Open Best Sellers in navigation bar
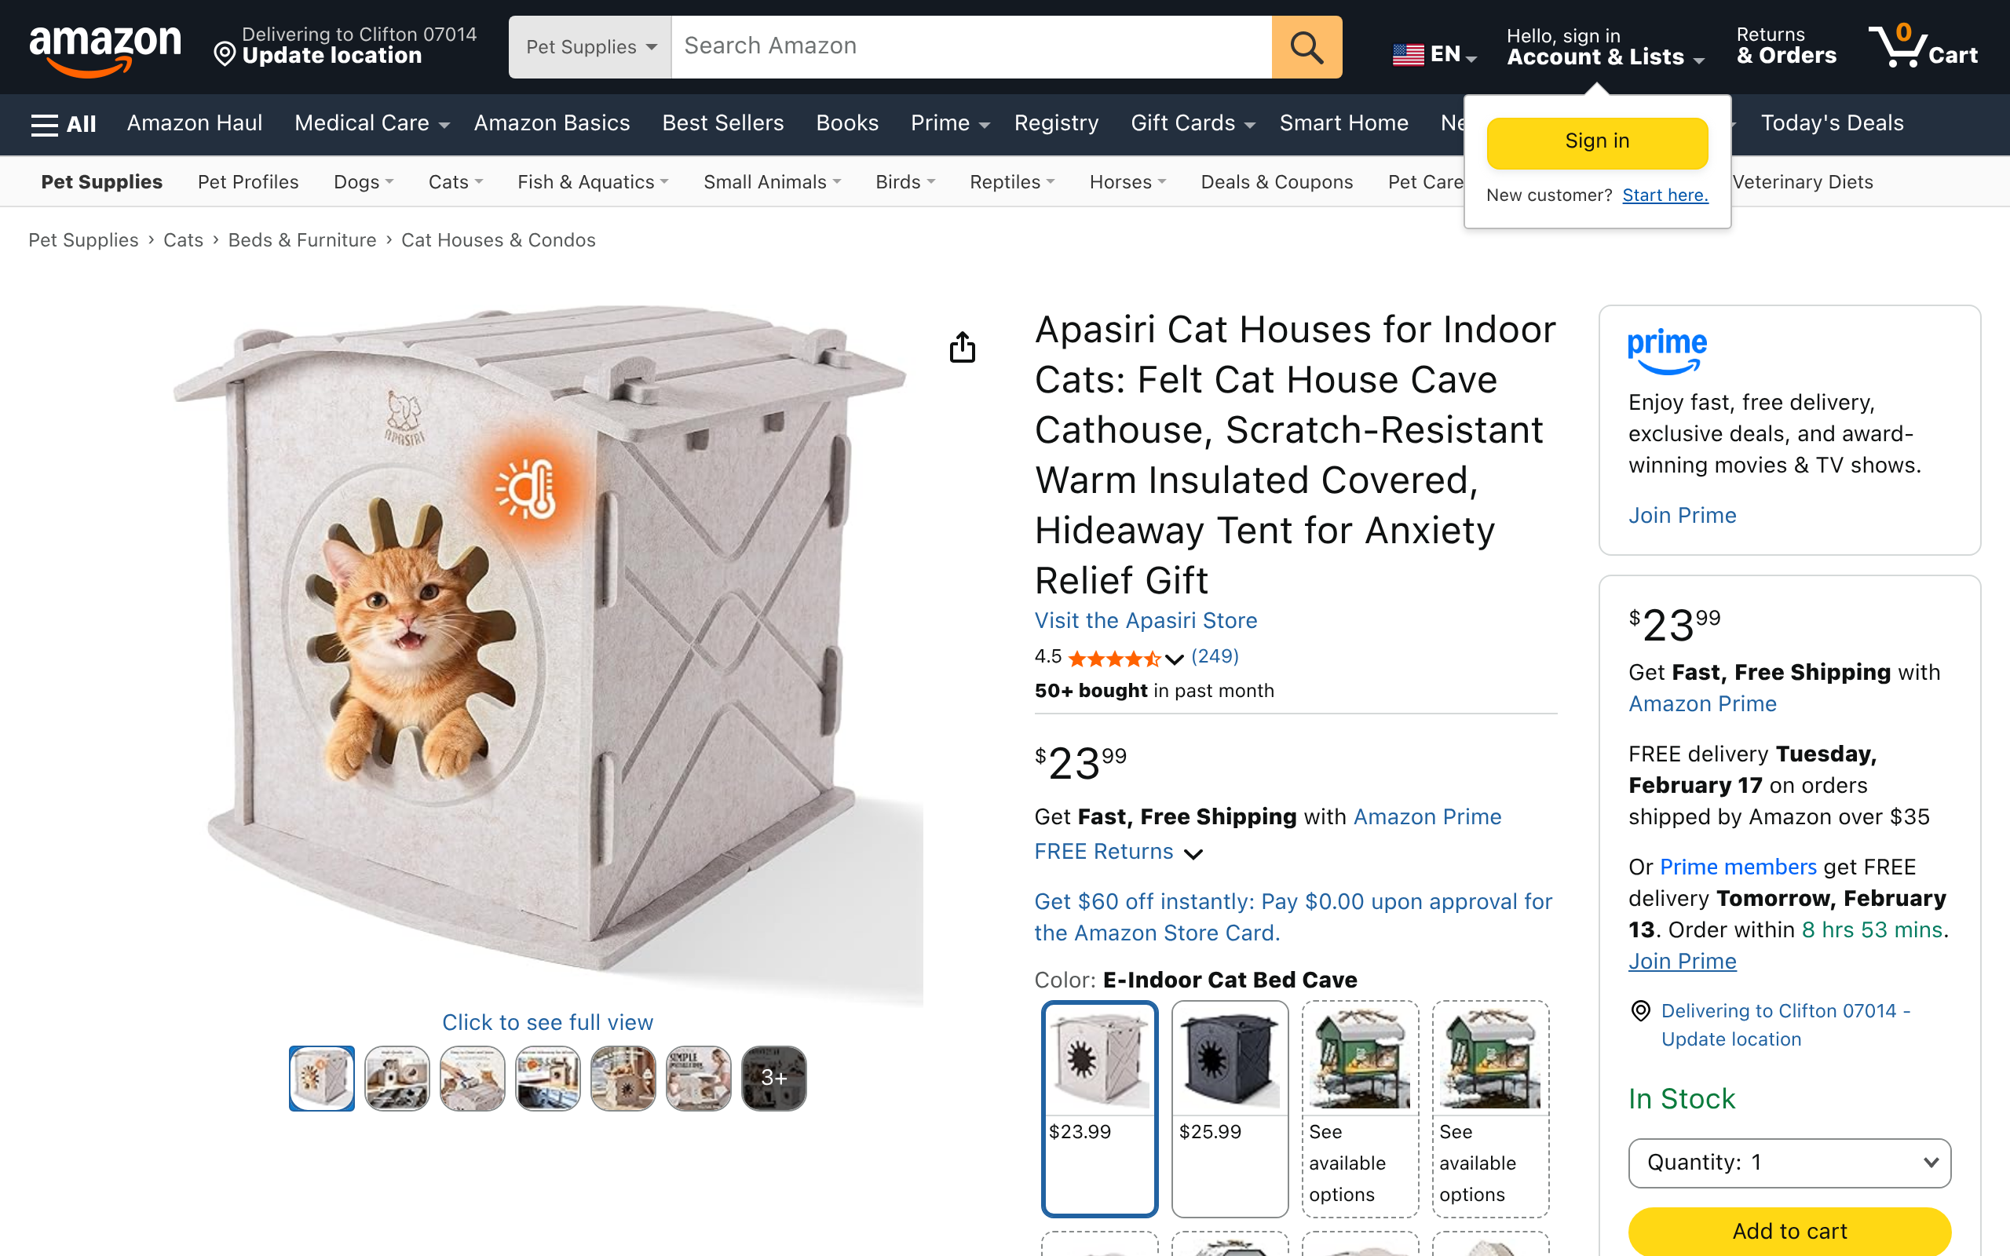The height and width of the screenshot is (1256, 2010). click(x=722, y=124)
